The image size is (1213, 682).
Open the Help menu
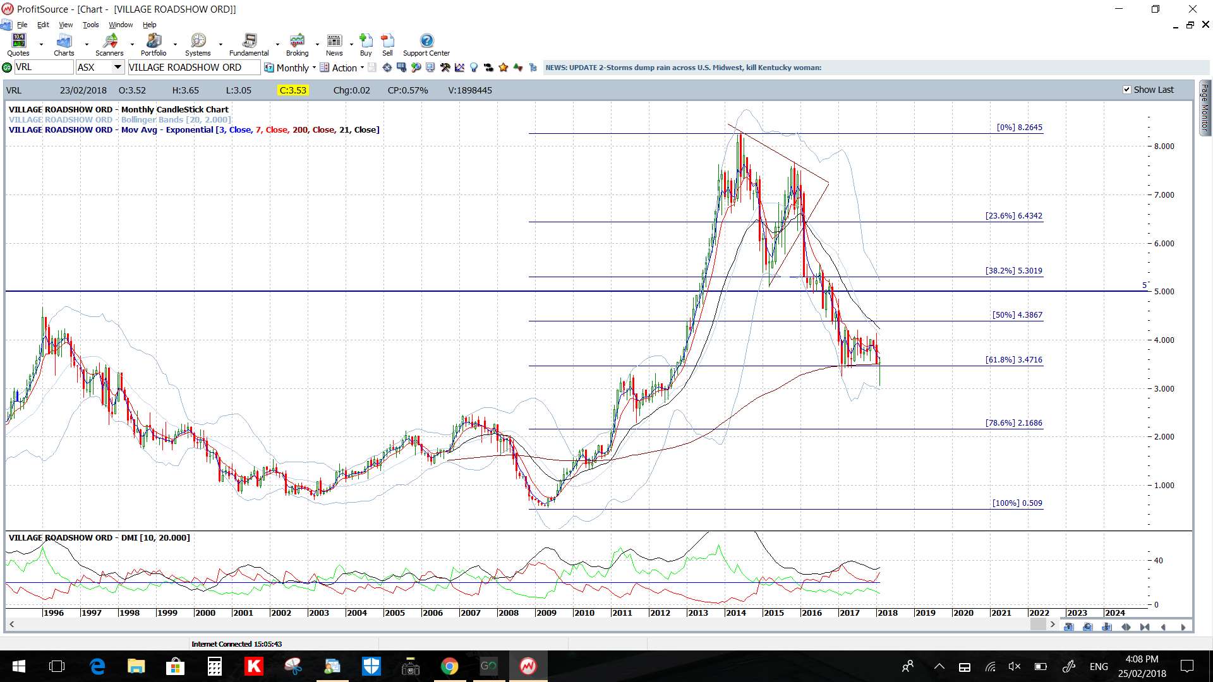click(149, 25)
